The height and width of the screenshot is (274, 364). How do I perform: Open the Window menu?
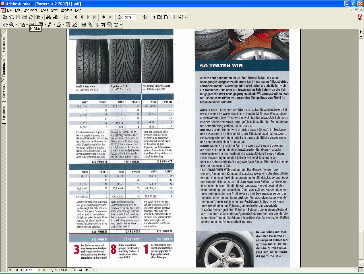66,10
